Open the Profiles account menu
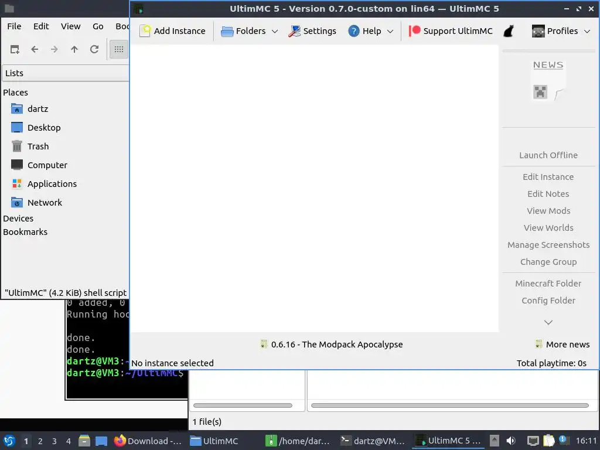600x450 pixels. point(555,31)
